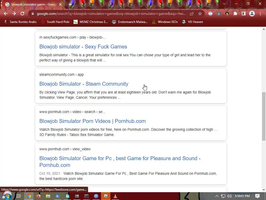Open the MEMZ Christmas bookmark

click(x=91, y=22)
